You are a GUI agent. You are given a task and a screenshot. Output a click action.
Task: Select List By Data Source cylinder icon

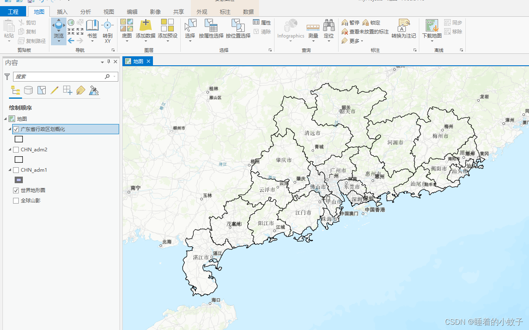point(28,90)
